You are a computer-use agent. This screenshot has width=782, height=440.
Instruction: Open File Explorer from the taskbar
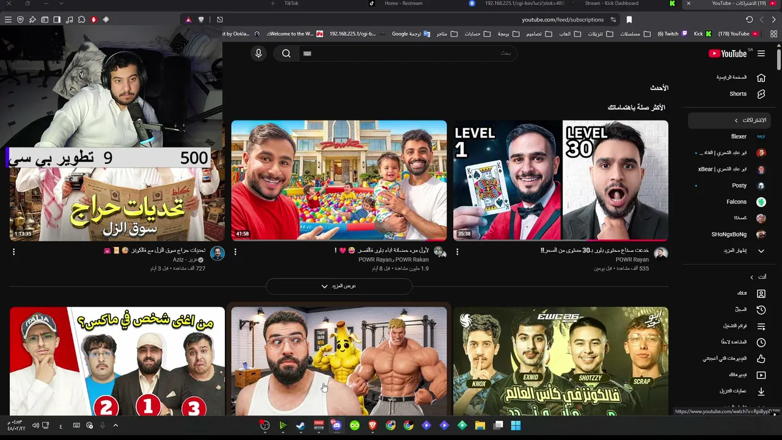[480, 425]
